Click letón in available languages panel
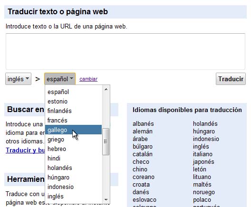Screen dimensions: 251x207 pyautogui.click(x=200, y=169)
